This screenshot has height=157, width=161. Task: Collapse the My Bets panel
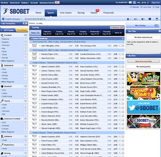[127, 56]
